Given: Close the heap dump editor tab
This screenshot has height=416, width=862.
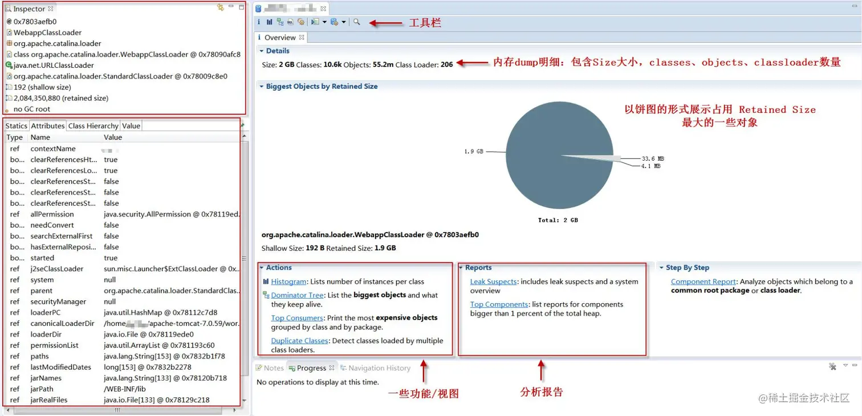Looking at the screenshot, I should pyautogui.click(x=323, y=9).
